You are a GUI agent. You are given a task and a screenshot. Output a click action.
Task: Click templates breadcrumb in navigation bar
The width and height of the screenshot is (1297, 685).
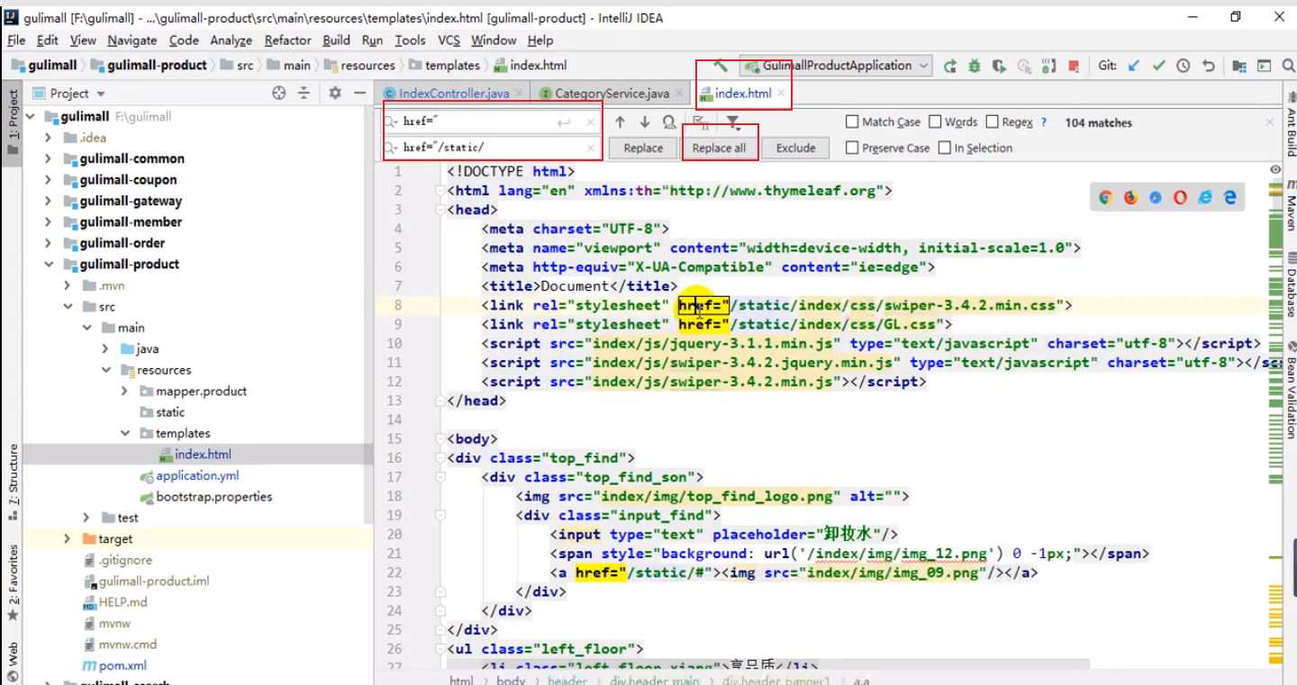452,66
